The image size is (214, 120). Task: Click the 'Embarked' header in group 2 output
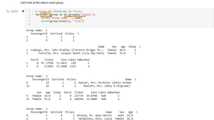113,92
